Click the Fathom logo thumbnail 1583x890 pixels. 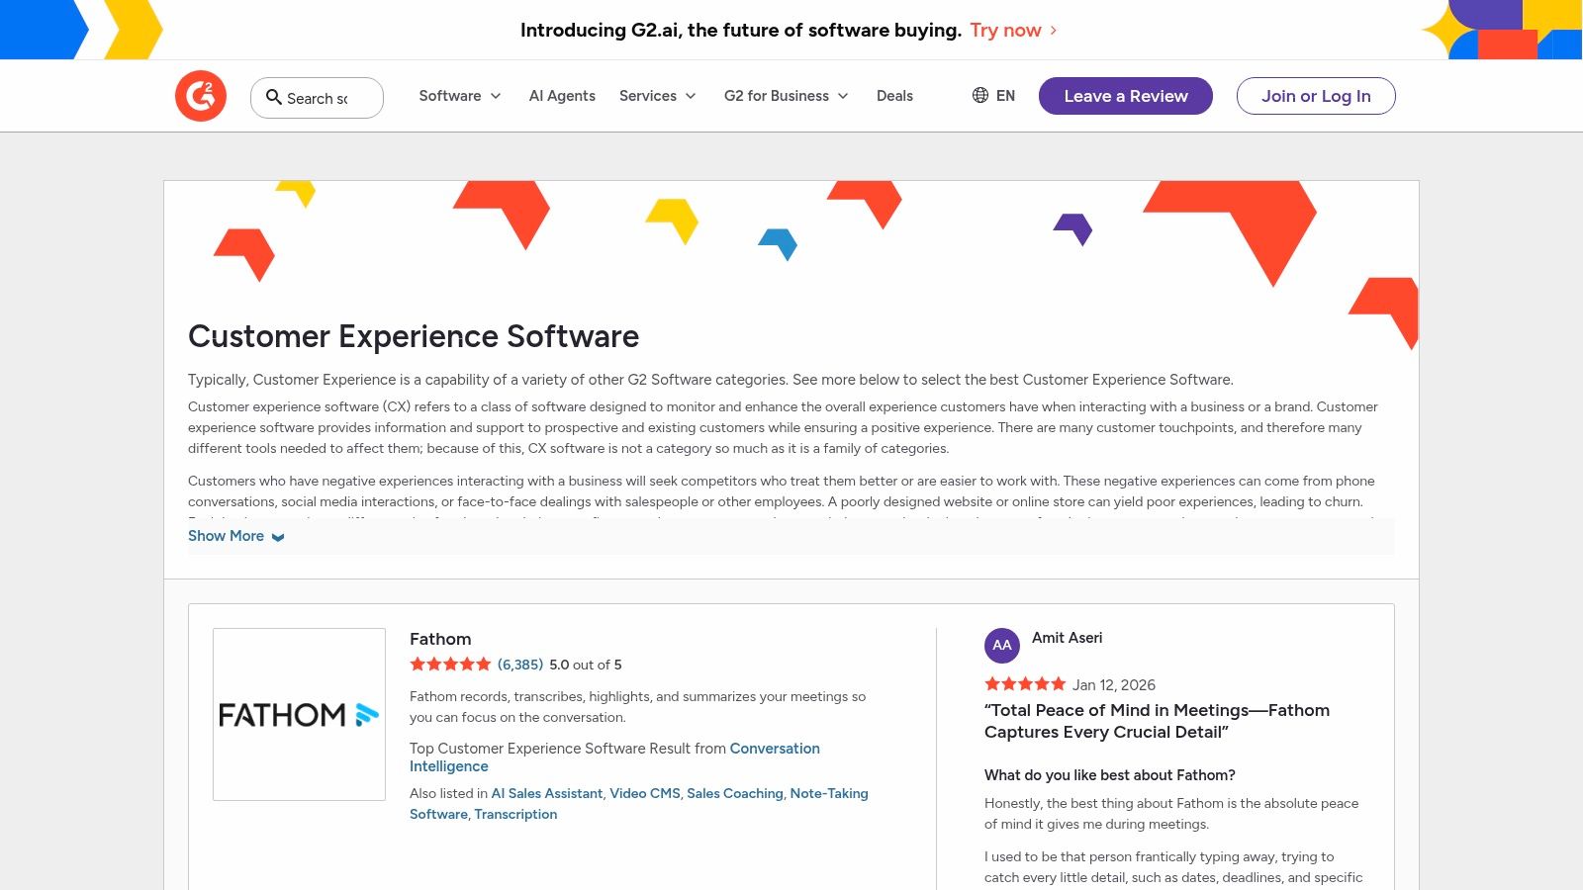tap(299, 714)
